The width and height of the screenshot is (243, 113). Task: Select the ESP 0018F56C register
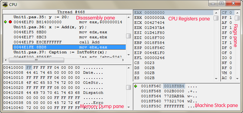149,48
